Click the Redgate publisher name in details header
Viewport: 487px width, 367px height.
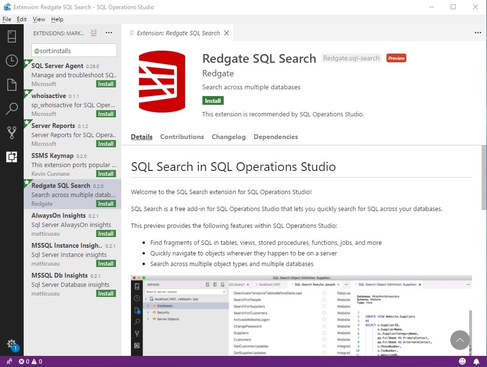[218, 73]
